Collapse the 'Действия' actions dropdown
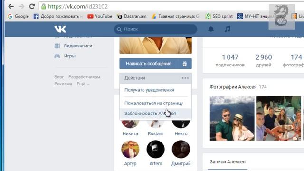 click(155, 78)
